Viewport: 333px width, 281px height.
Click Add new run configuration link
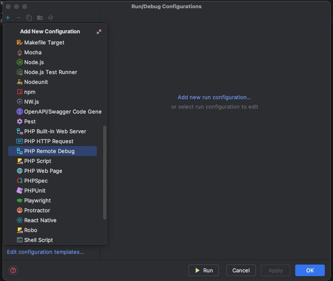(x=214, y=97)
